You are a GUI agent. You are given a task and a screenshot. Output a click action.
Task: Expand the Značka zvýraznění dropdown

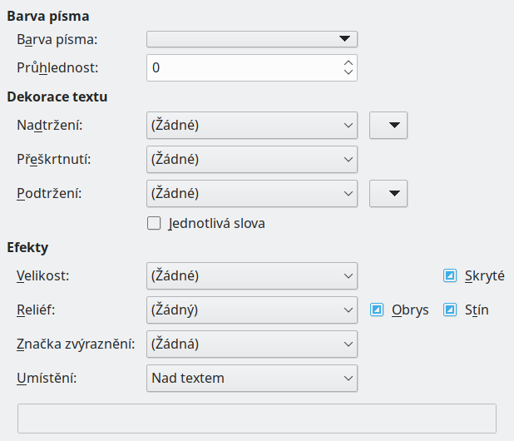[x=251, y=344]
